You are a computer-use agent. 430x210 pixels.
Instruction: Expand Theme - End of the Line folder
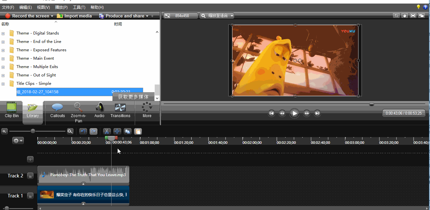[x=3, y=42]
